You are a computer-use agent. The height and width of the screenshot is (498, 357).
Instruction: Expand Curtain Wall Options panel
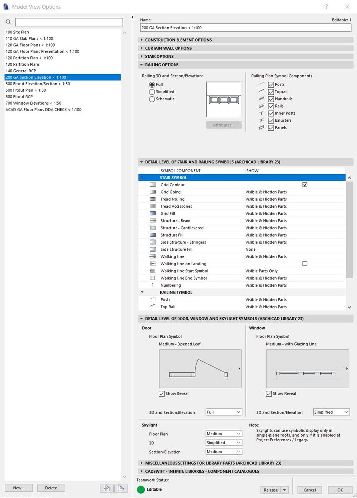click(245, 48)
